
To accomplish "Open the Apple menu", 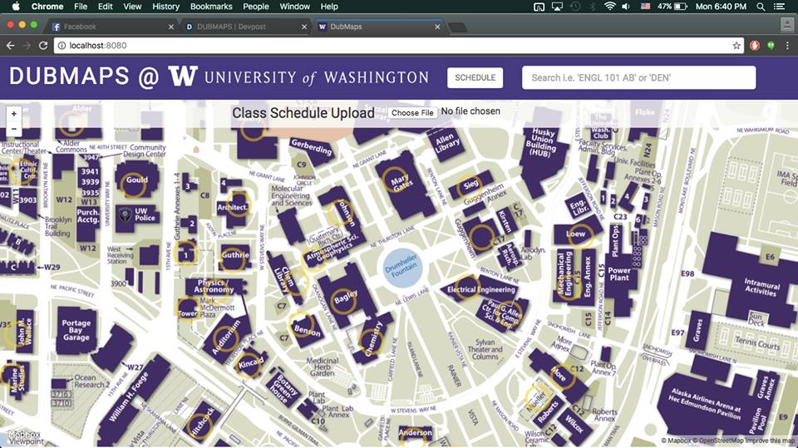I will (16, 7).
